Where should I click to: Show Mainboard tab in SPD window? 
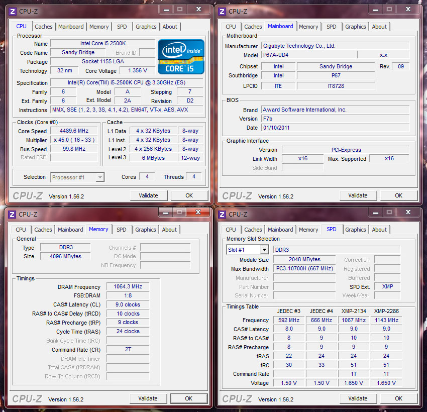pyautogui.click(x=280, y=230)
